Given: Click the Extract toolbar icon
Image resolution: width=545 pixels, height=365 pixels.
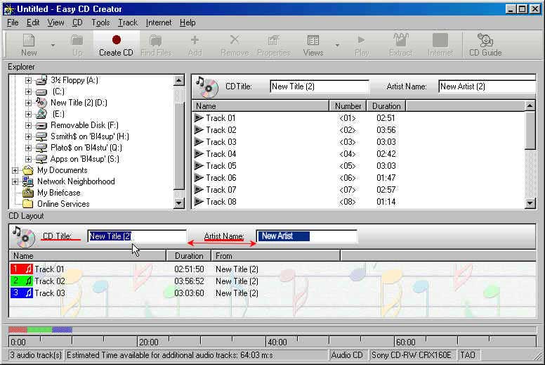Looking at the screenshot, I should [x=401, y=45].
